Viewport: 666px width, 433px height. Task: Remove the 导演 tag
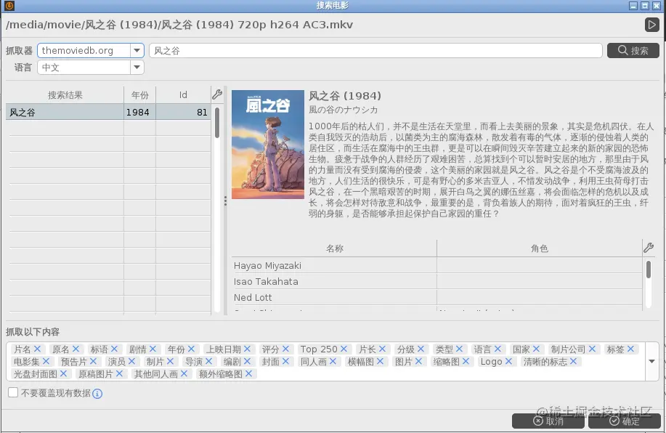pyautogui.click(x=208, y=361)
